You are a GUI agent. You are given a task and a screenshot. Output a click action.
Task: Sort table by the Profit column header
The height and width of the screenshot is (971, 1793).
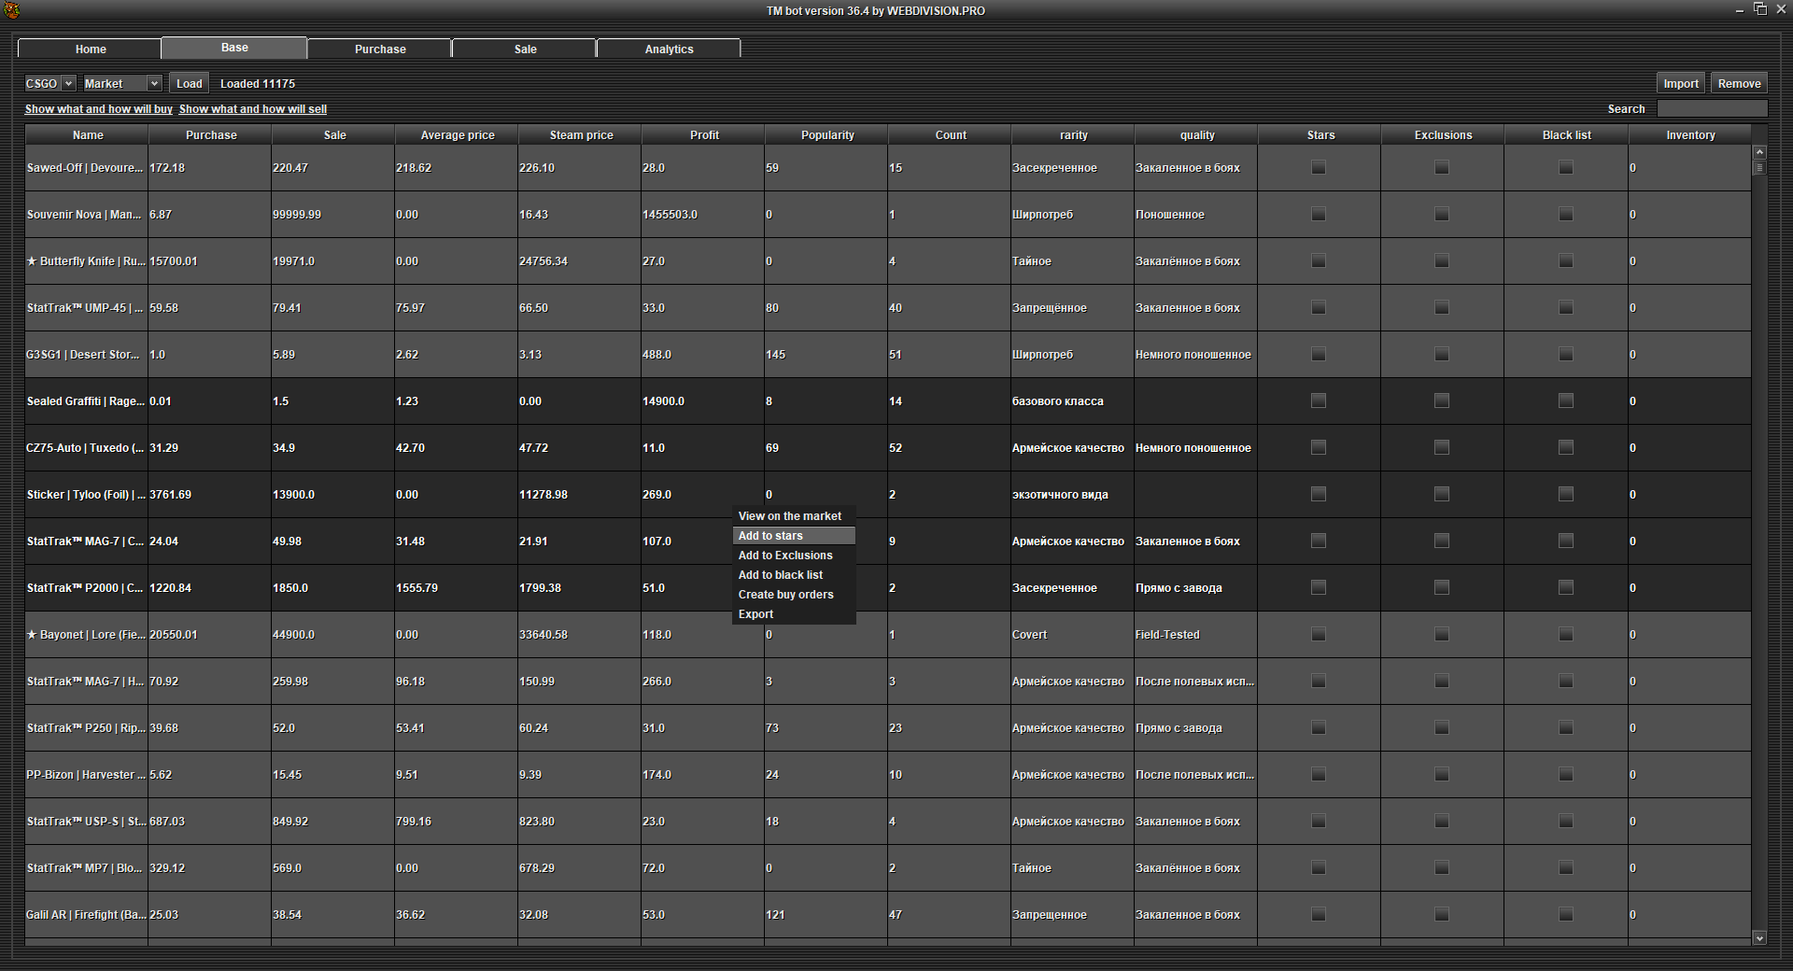point(704,135)
